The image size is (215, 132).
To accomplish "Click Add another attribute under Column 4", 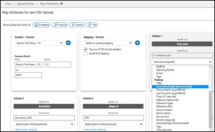I will (x=95, y=130).
